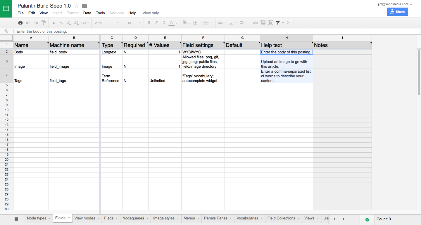Open the Google Sheets home icon
421x225 pixels.
[x=6, y=9]
